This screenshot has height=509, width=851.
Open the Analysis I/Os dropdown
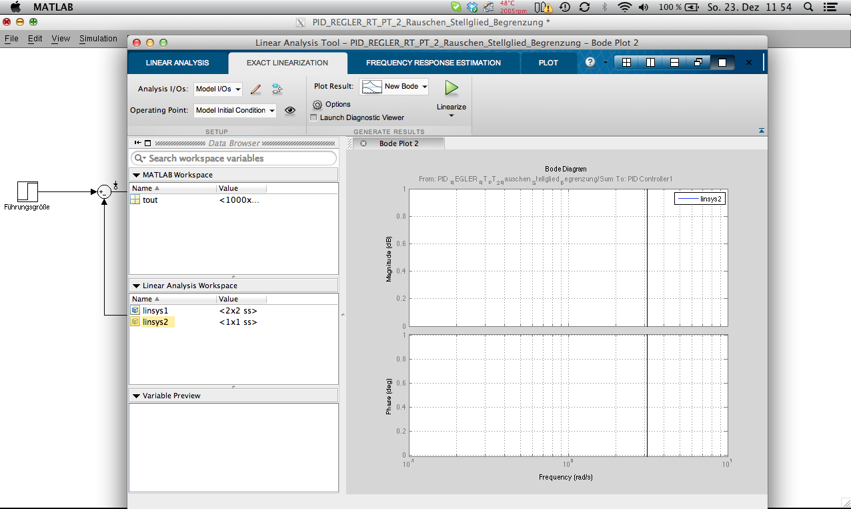click(218, 89)
